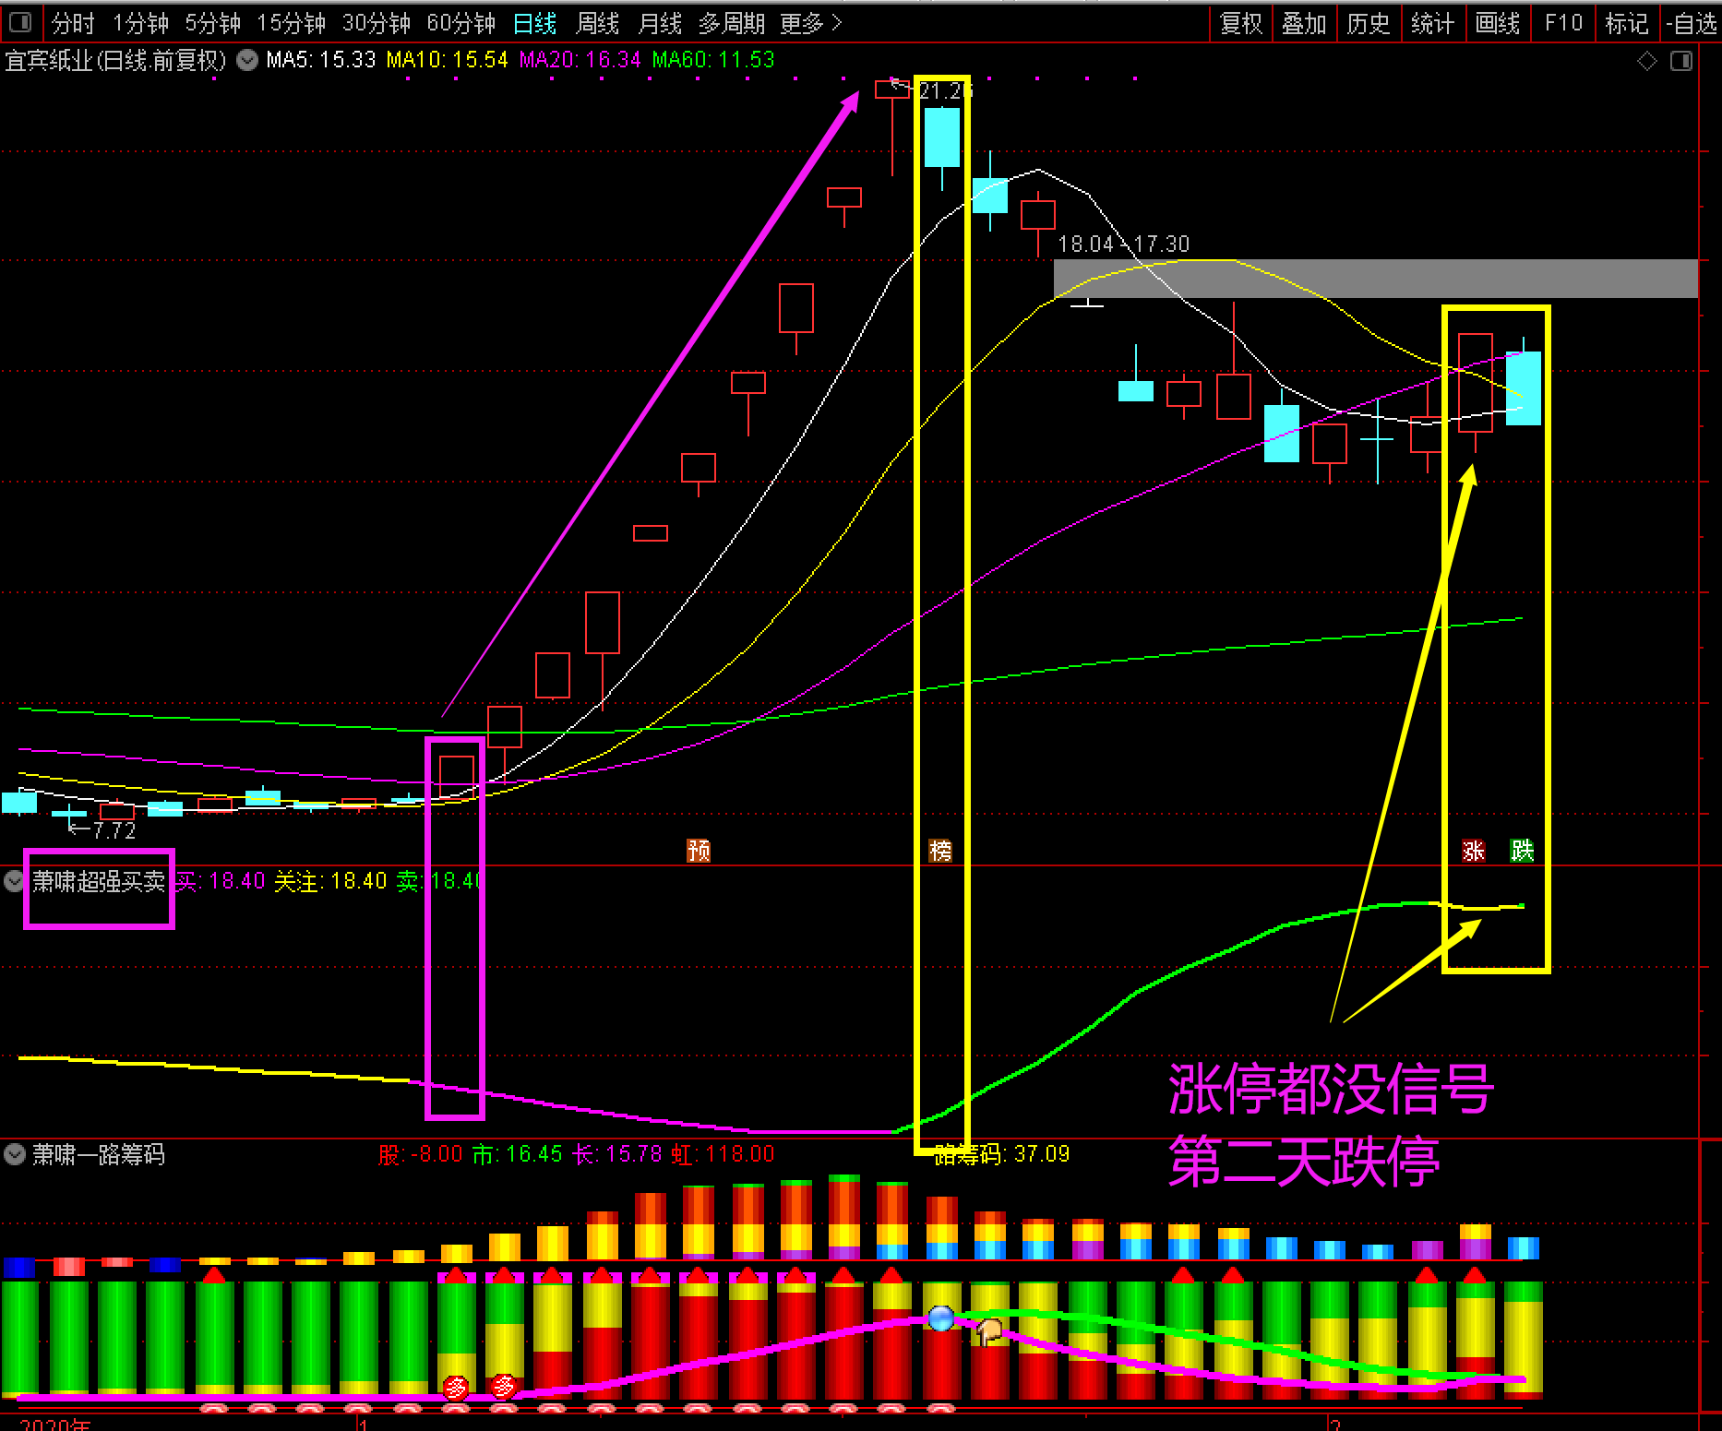Toggle 自选 watchlist for this stock
1722x1431 pixels.
[x=1692, y=23]
